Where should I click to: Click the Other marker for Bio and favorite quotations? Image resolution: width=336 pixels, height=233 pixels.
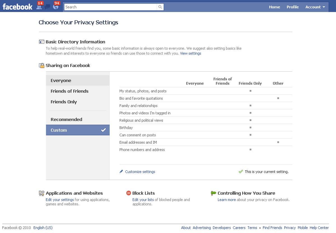pyautogui.click(x=278, y=98)
